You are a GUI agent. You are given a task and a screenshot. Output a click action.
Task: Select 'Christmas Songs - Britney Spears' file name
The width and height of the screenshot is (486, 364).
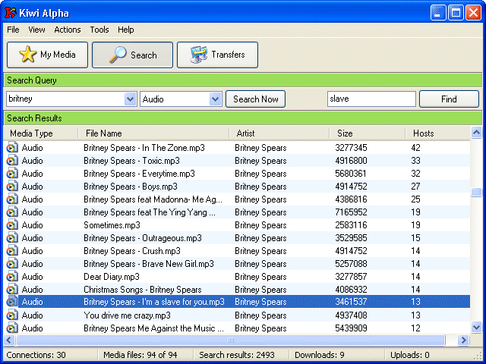143,290
